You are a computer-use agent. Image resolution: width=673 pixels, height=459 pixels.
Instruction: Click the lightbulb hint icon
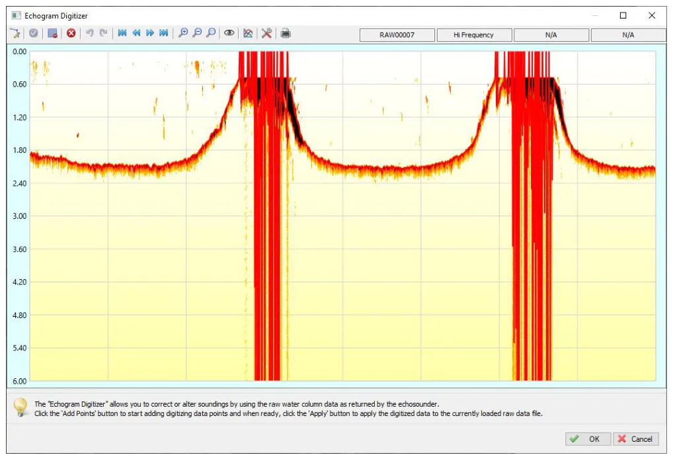[x=20, y=407]
